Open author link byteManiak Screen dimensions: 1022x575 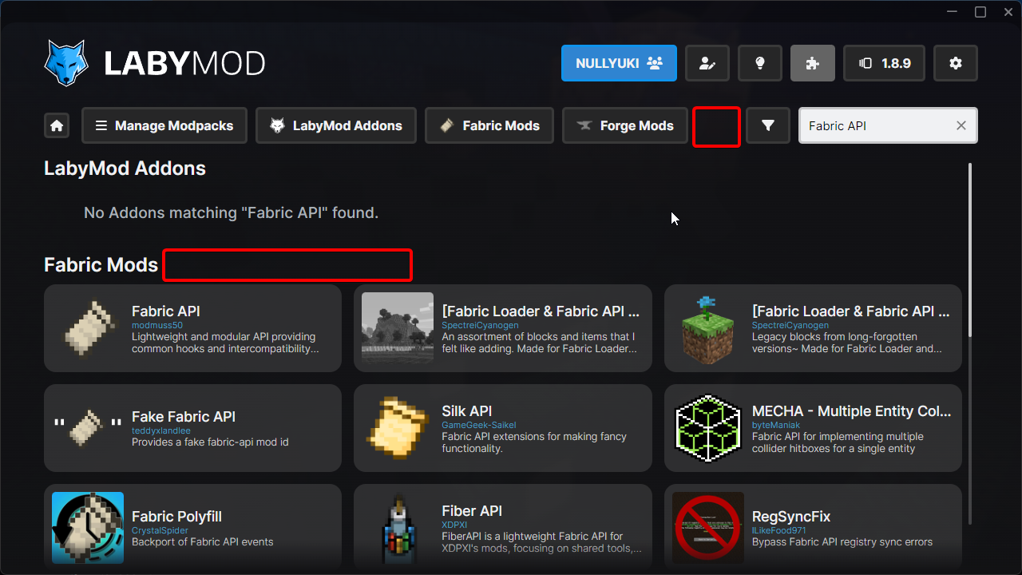[x=776, y=425]
